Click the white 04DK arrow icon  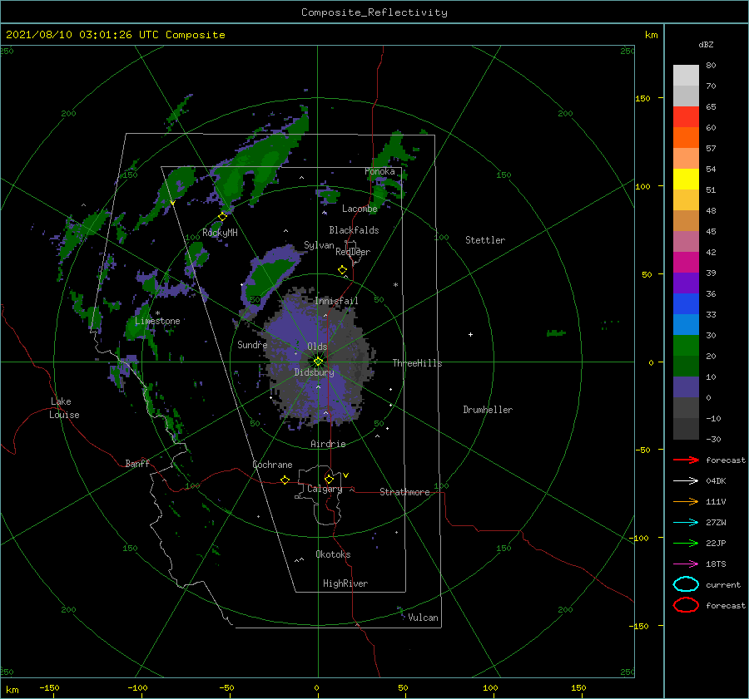[x=686, y=480]
